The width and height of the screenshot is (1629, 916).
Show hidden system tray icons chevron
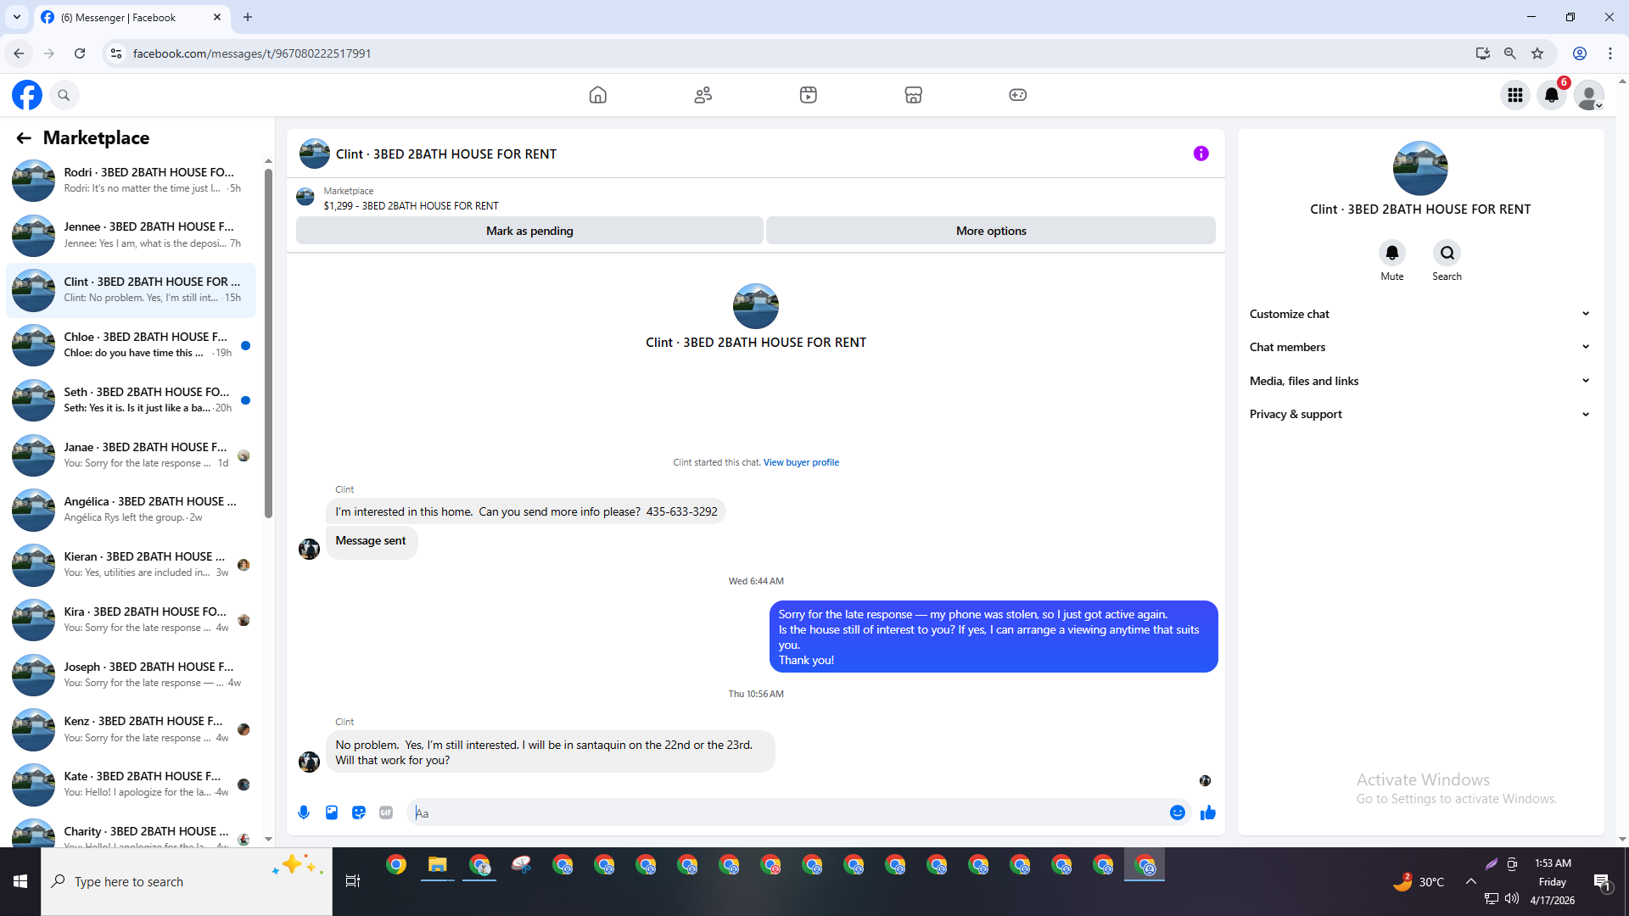click(1471, 881)
